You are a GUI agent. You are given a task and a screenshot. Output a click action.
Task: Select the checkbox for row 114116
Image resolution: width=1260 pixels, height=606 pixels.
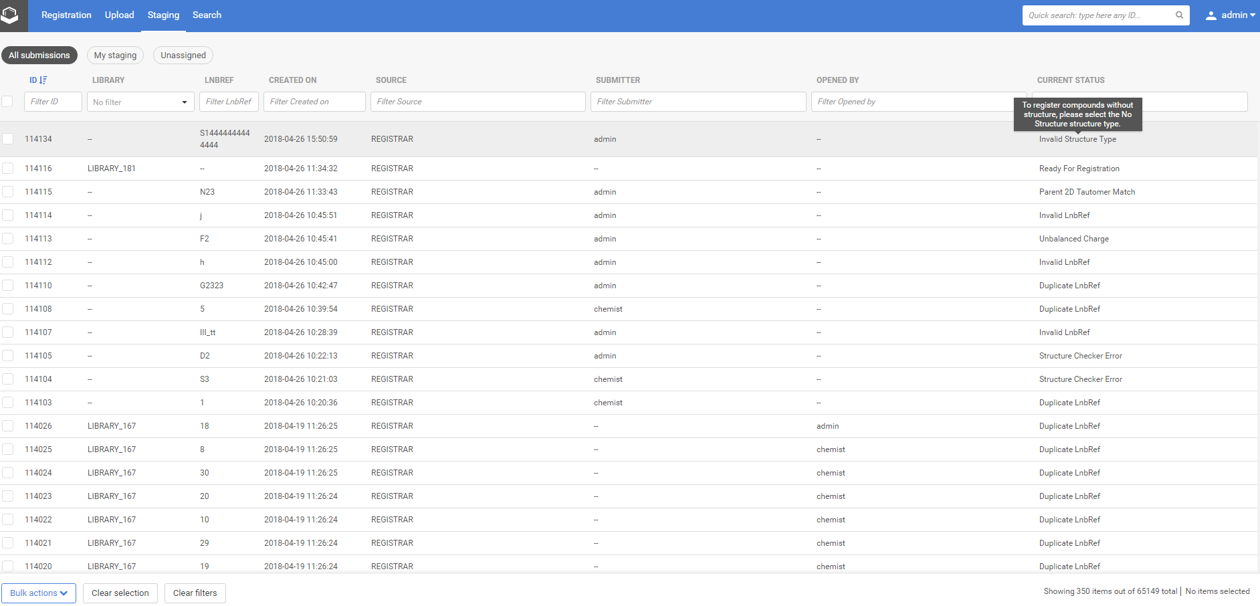(x=8, y=169)
